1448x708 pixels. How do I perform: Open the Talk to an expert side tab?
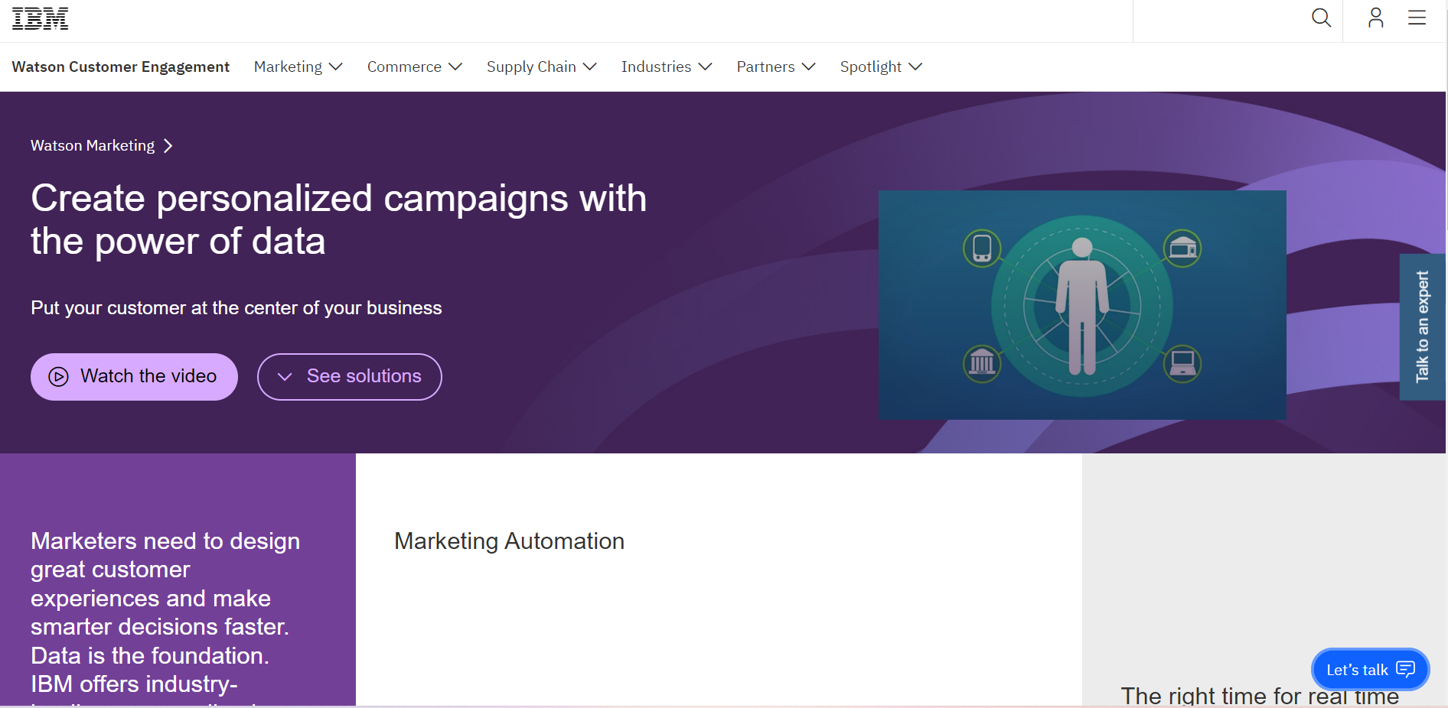(1423, 326)
